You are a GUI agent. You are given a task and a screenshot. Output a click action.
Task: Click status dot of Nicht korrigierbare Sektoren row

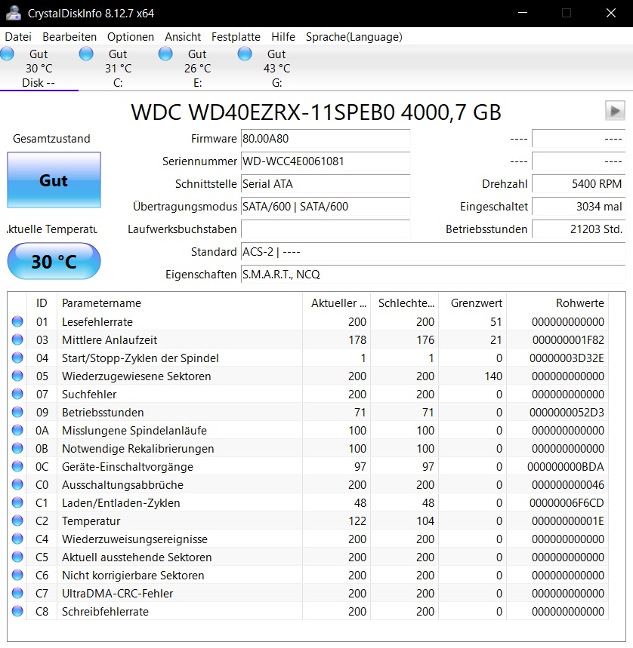[x=17, y=575]
